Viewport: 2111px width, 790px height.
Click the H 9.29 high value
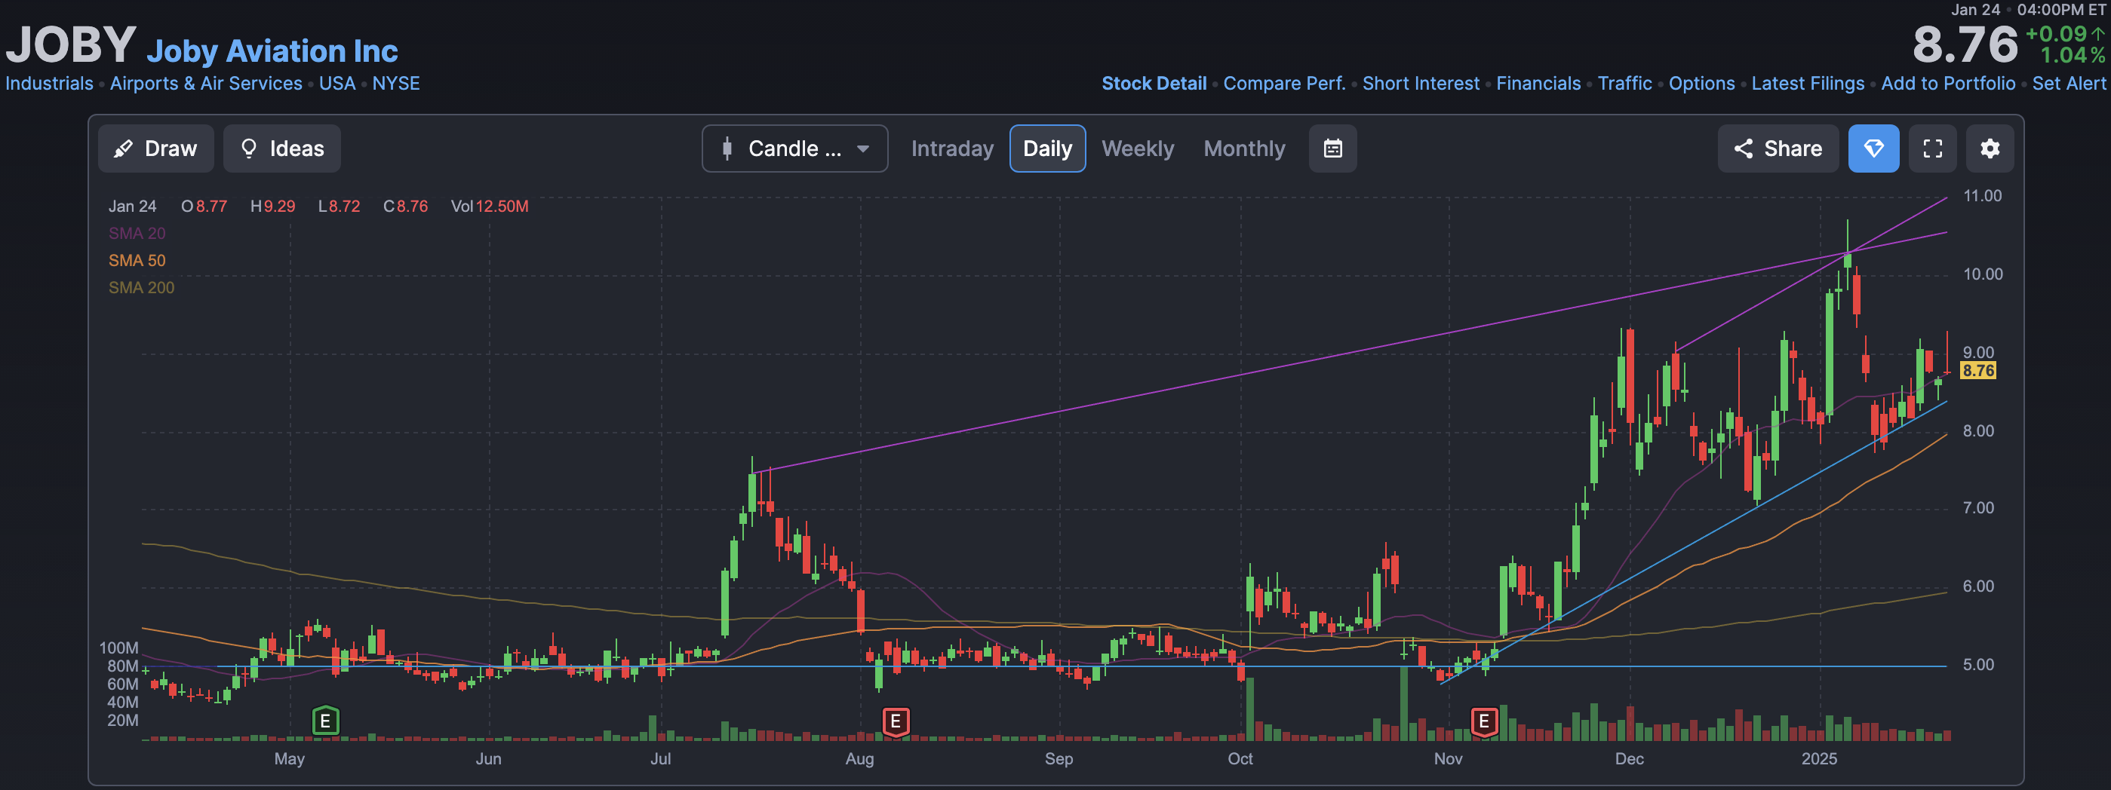point(272,207)
